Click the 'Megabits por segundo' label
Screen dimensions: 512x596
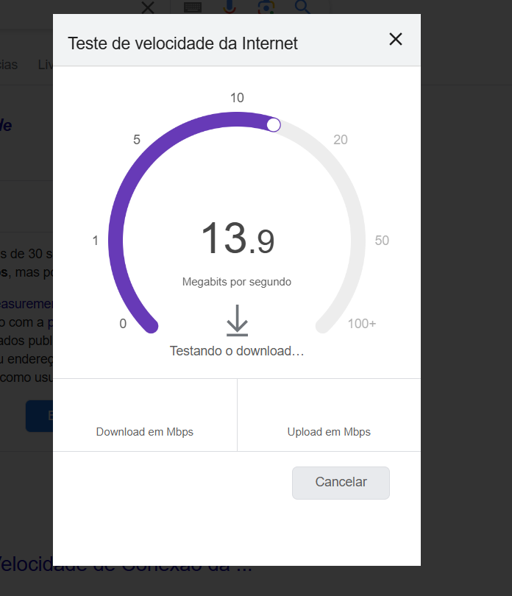[x=237, y=282]
